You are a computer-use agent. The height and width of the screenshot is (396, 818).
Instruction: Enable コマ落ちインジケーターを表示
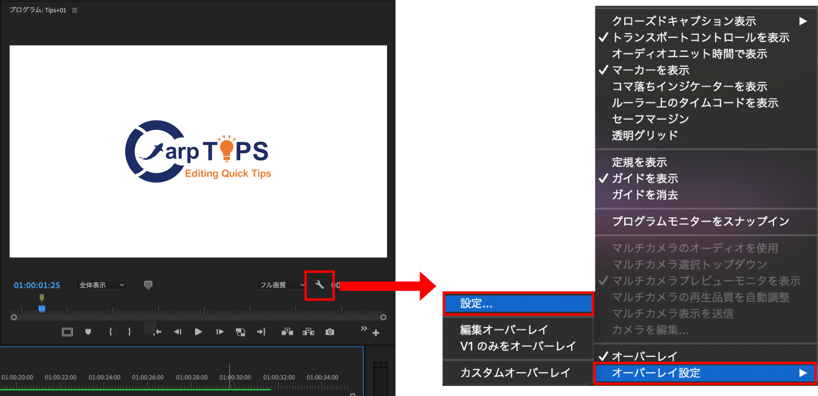coord(707,86)
